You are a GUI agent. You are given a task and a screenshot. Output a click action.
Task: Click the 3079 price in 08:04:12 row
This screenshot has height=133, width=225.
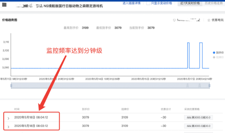[x=85, y=117]
